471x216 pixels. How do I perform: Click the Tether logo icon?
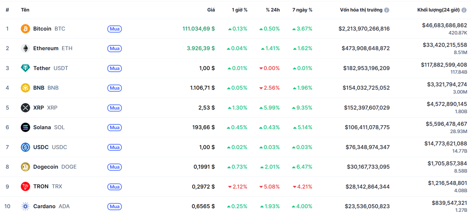pos(25,68)
